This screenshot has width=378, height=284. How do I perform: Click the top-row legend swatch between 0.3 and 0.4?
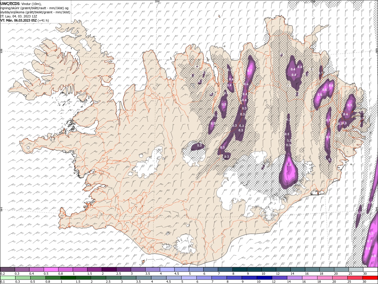pos(22,270)
